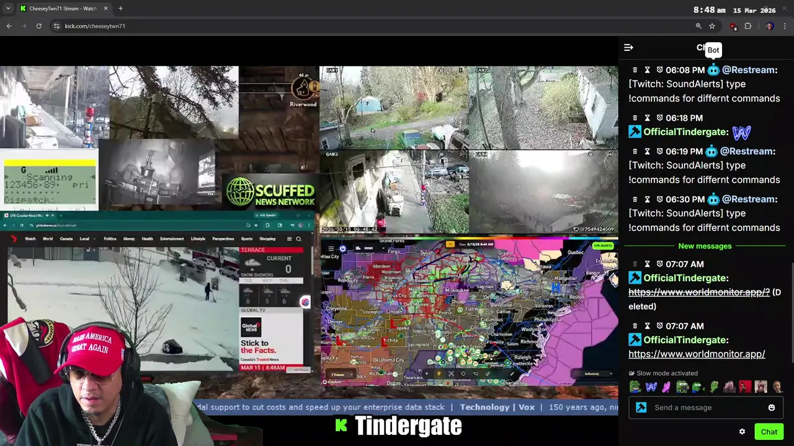Image resolution: width=794 pixels, height=446 pixels.
Task: Click the deleted worldmonitor.app/? link
Action: point(699,292)
